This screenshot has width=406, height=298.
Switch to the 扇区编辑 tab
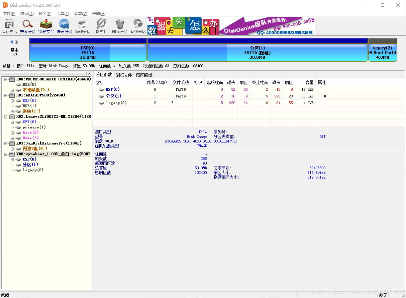(x=144, y=75)
